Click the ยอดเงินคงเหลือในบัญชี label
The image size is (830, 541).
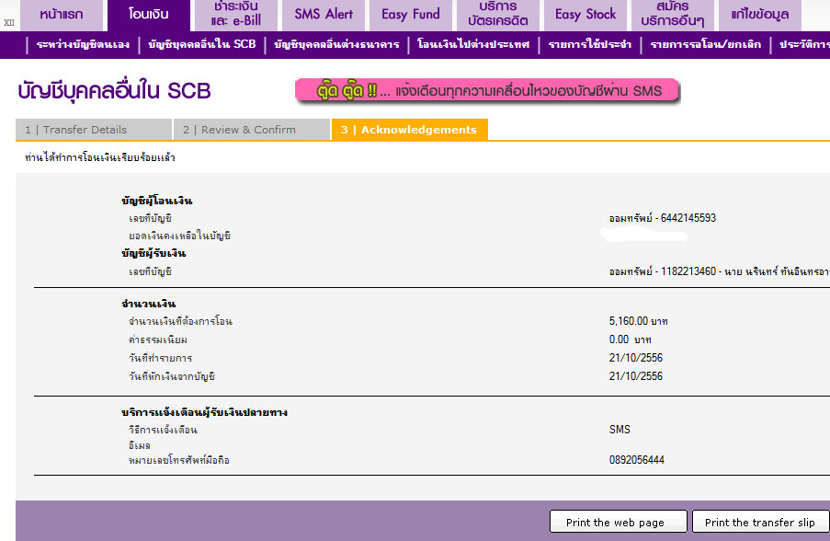[x=179, y=236]
